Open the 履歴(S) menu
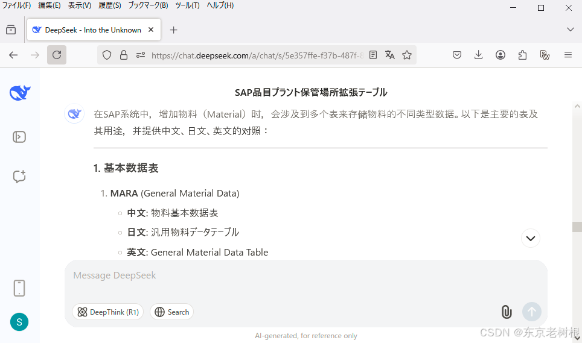582x343 pixels. point(109,5)
